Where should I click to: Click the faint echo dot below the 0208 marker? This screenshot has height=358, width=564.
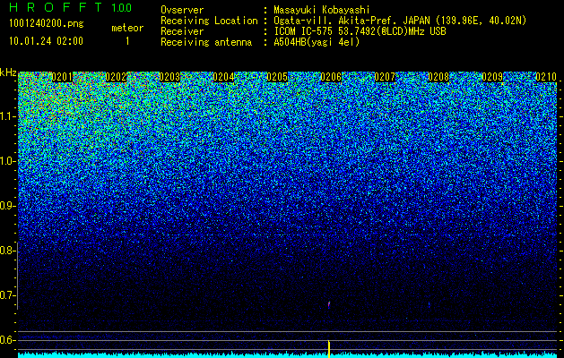[429, 305]
